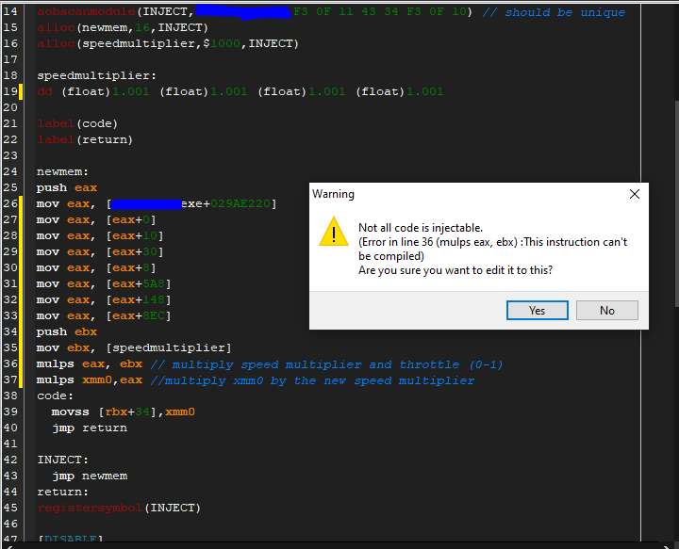Click line number 36 in the gutter
The height and width of the screenshot is (549, 679).
(x=10, y=364)
